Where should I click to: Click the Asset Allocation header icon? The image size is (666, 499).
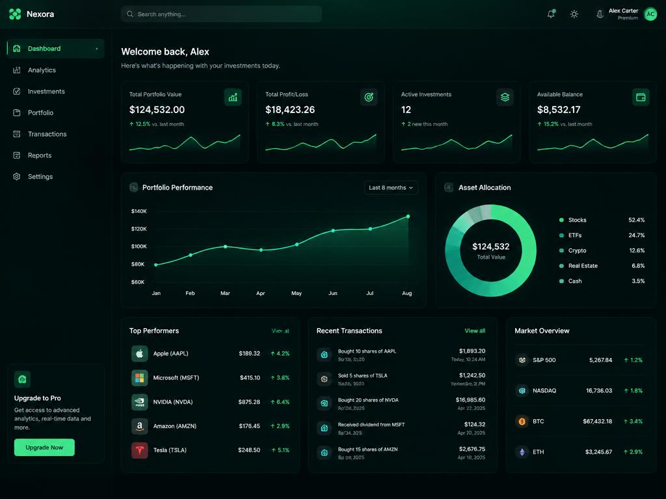coord(449,187)
